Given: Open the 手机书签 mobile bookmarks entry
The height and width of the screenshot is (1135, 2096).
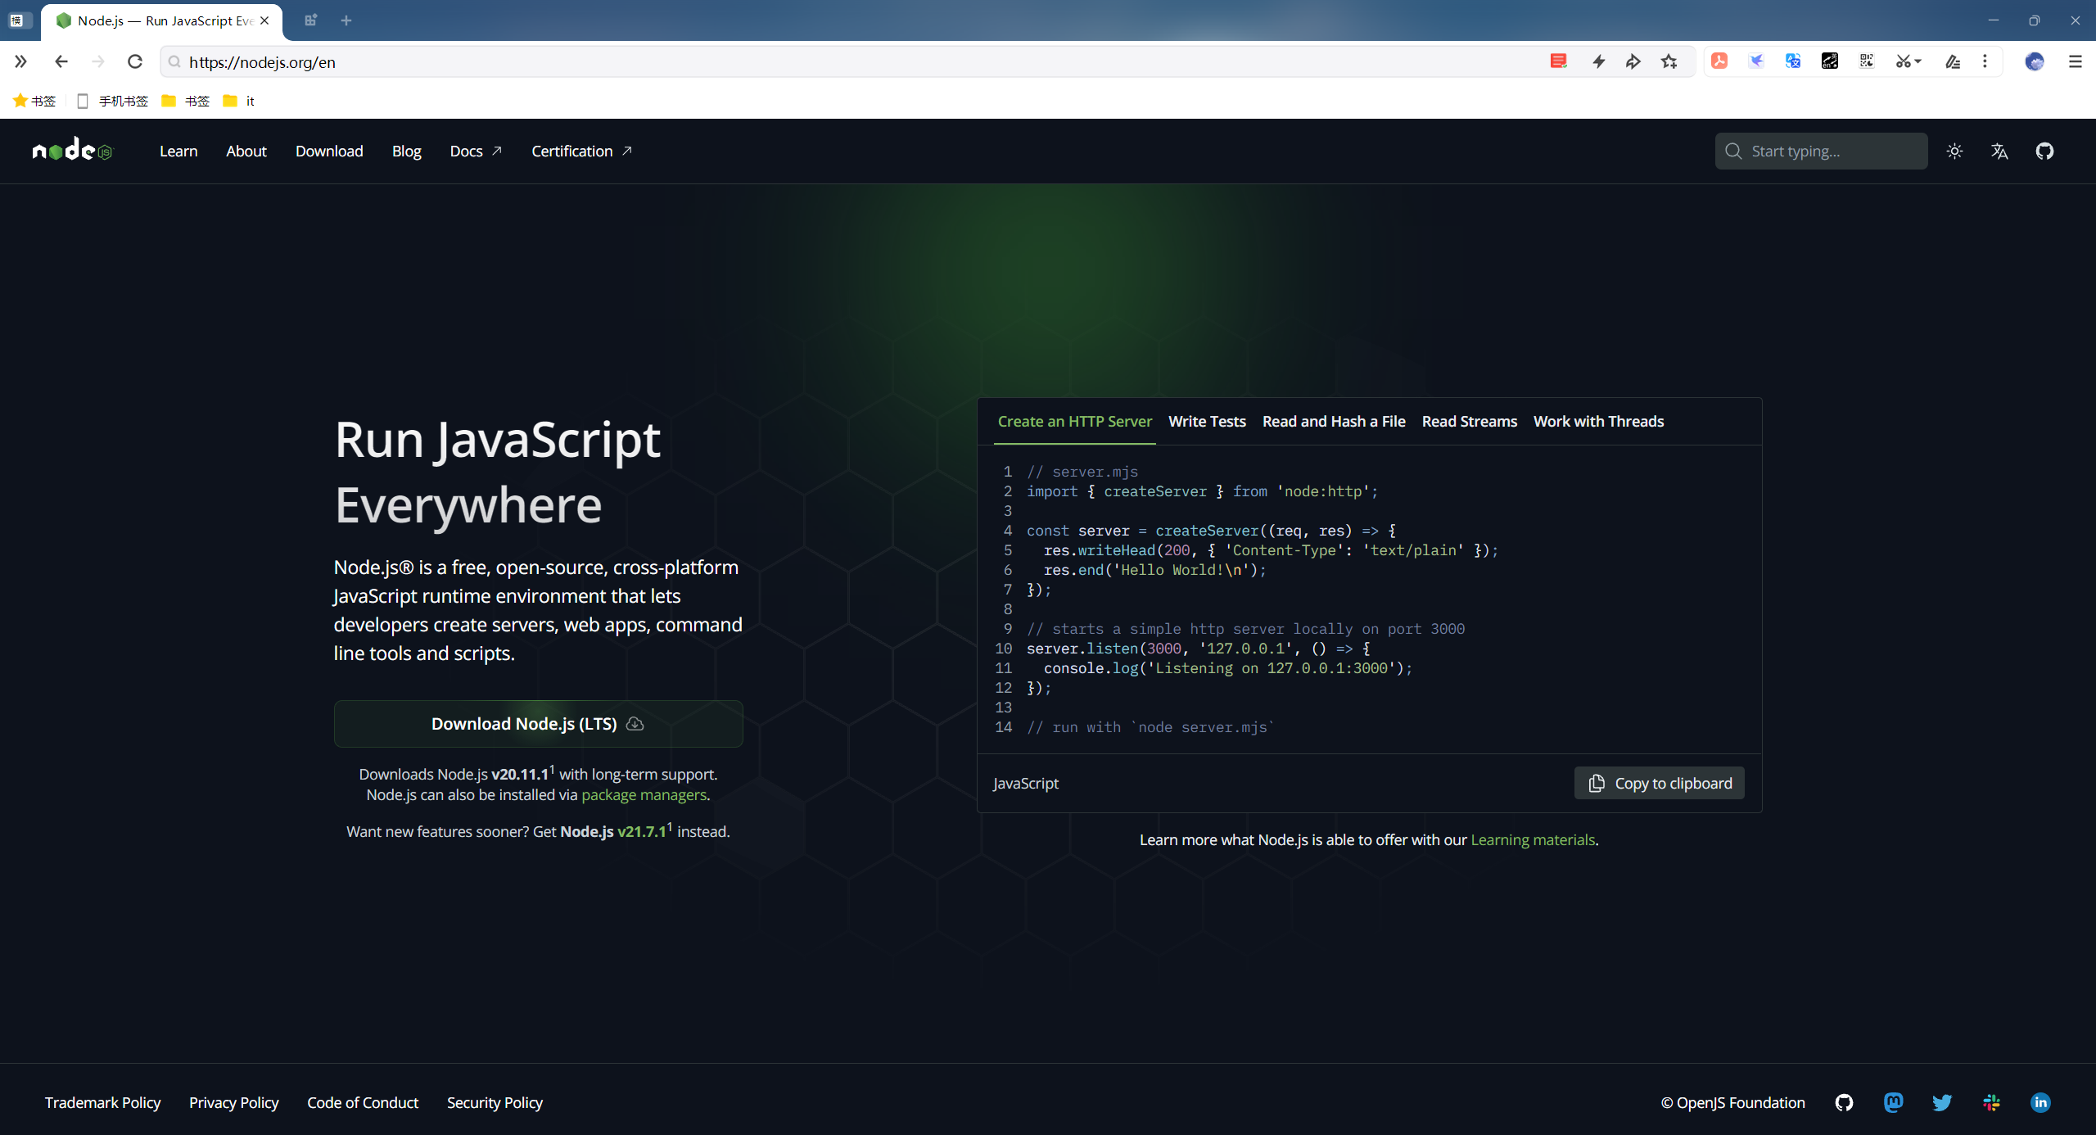Looking at the screenshot, I should click(112, 101).
